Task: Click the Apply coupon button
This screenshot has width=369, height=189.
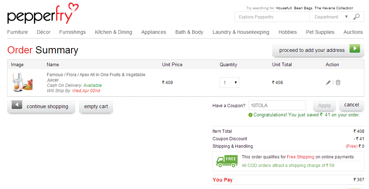Action: [x=324, y=105]
